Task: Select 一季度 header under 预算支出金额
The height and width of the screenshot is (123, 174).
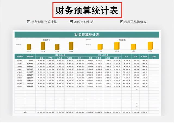Action: point(41,58)
